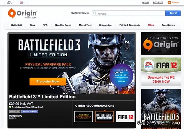Click the EA Store is now Origin banner

click(161, 43)
